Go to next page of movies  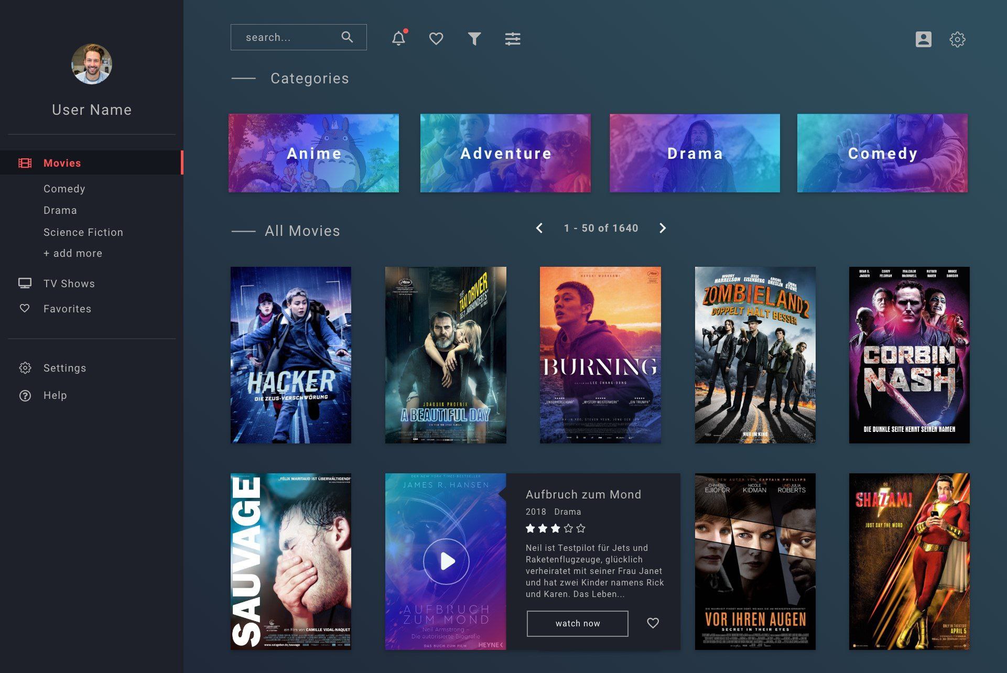pos(663,228)
